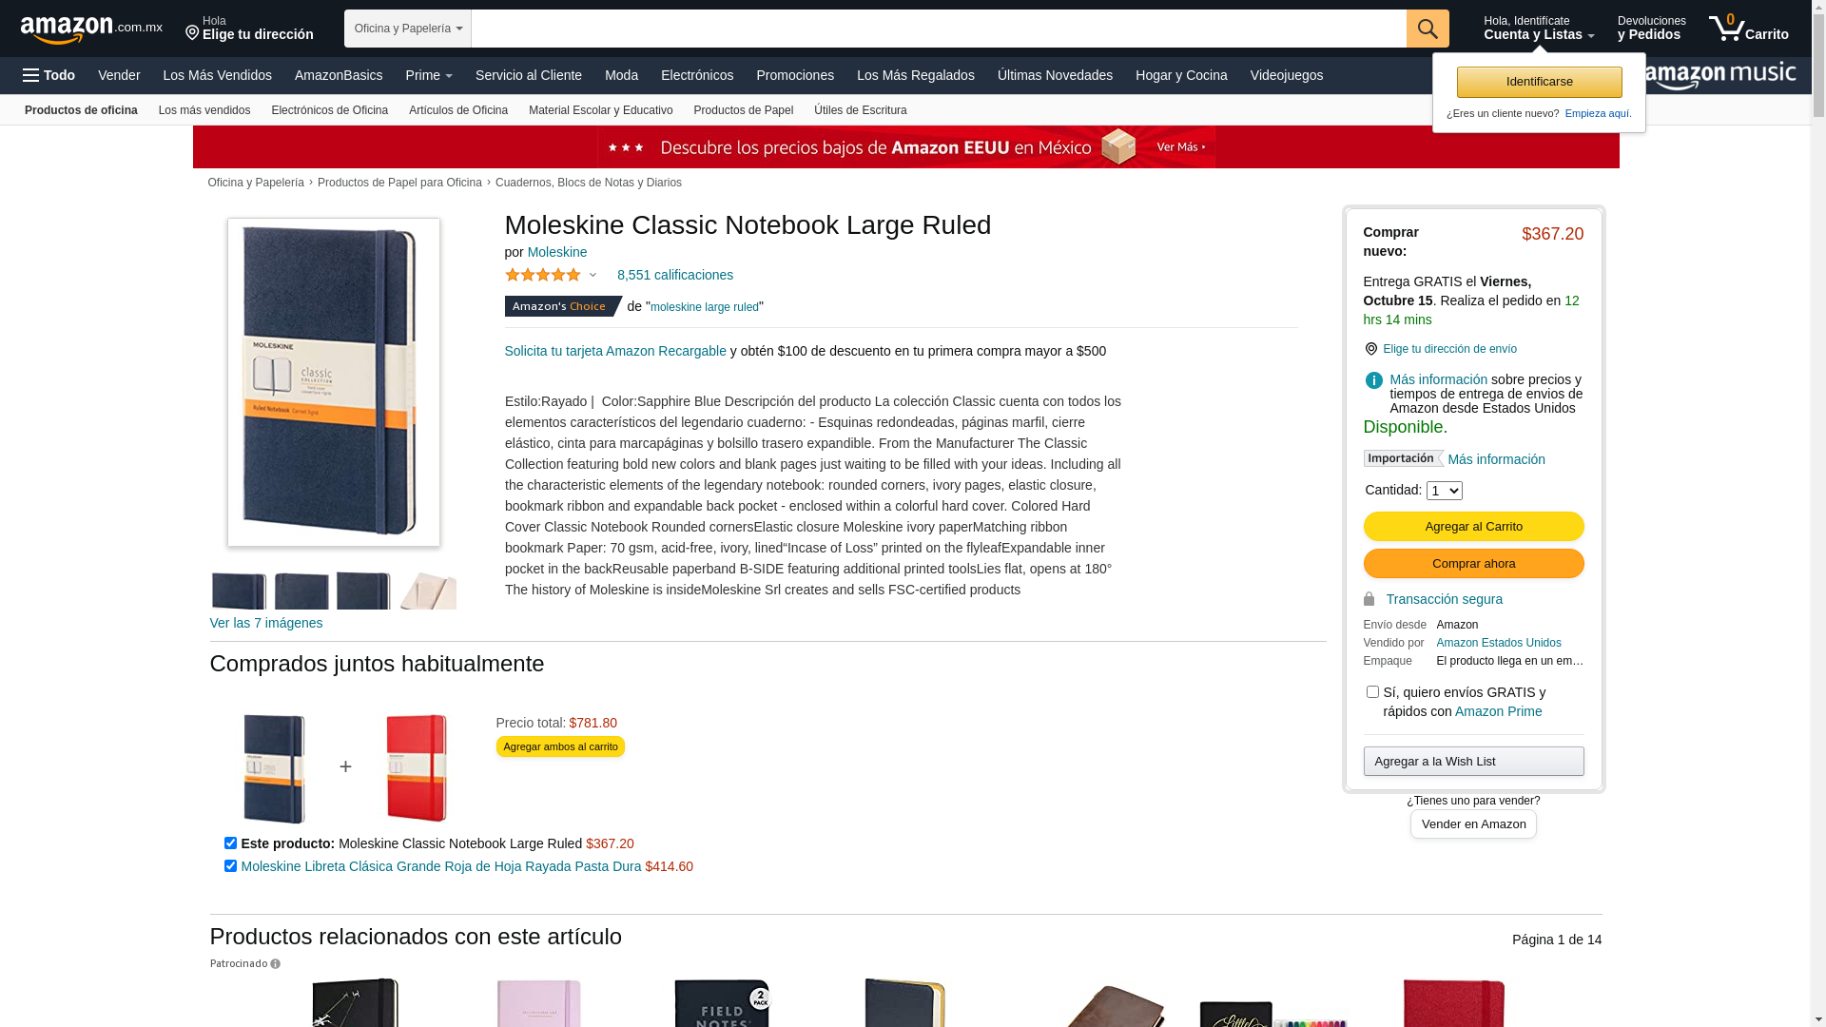The image size is (1826, 1027).
Task: Click the five-star rating icon
Action: 543,275
